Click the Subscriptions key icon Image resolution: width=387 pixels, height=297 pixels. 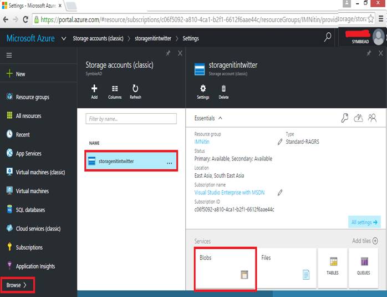(x=9, y=247)
